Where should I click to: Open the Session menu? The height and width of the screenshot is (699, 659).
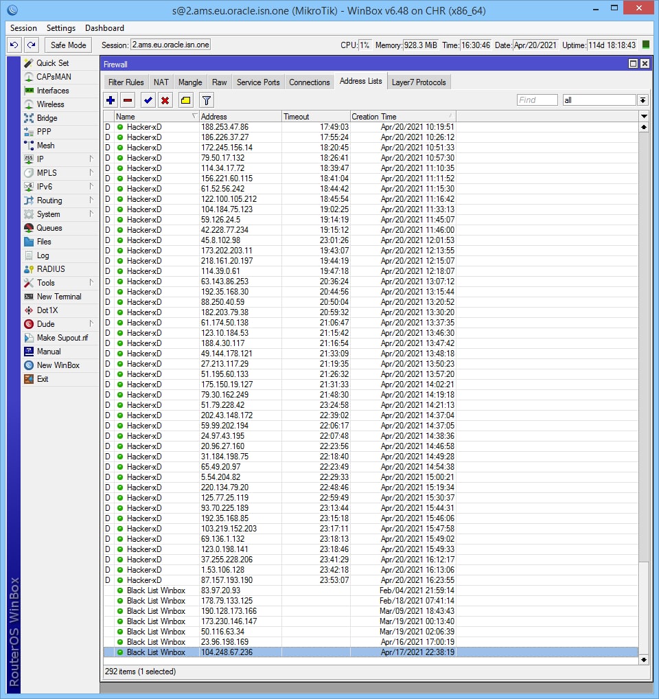[x=23, y=28]
